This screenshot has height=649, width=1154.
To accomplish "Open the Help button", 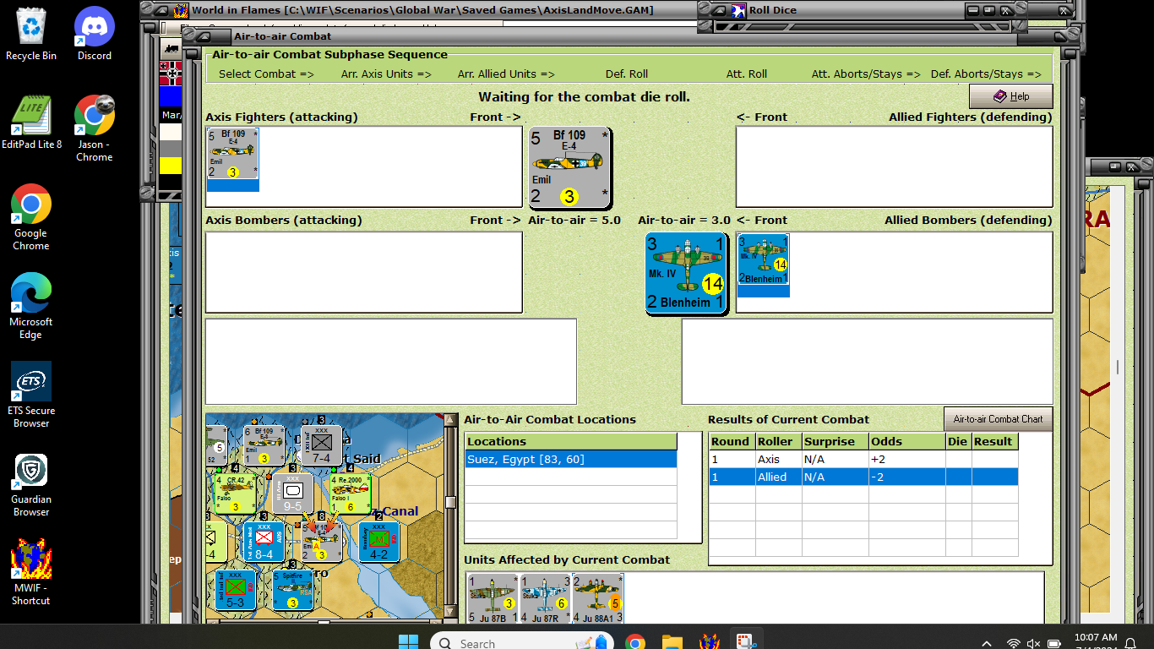I will (x=1011, y=96).
